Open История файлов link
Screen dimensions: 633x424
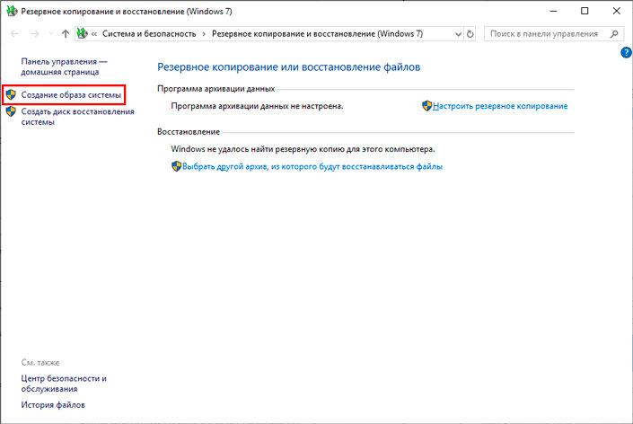[53, 405]
